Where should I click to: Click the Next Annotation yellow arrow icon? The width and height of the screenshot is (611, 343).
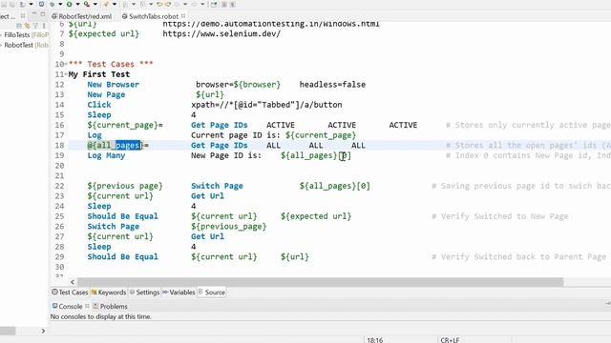click(168, 4)
